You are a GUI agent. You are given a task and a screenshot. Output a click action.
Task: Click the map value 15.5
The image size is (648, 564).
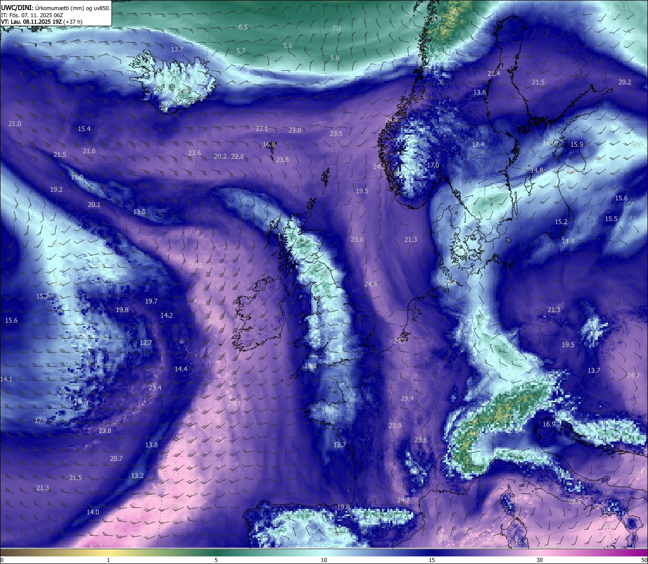[x=611, y=219]
